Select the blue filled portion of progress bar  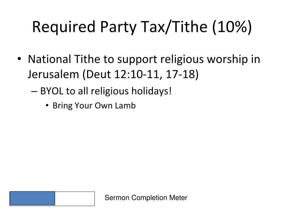(32, 198)
